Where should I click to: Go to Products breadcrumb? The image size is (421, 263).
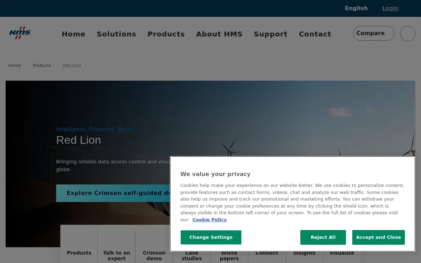pos(42,66)
